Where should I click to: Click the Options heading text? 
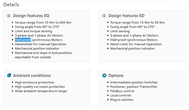116,76
